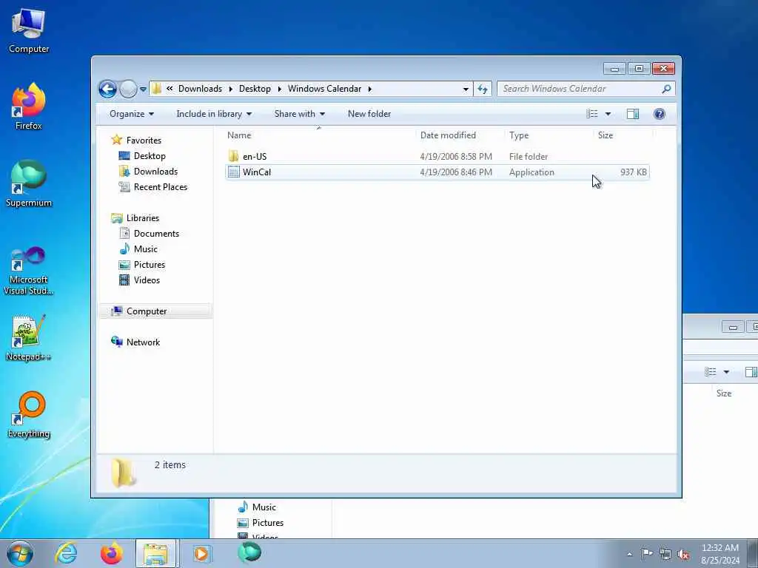This screenshot has height=568, width=758.
Task: Show hidden system tray icons
Action: pyautogui.click(x=629, y=555)
